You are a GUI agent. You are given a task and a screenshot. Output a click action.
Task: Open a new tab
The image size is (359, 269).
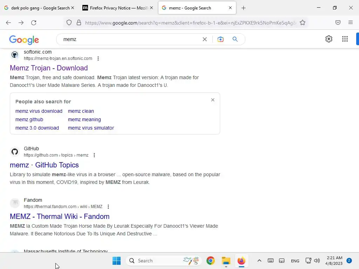243,8
